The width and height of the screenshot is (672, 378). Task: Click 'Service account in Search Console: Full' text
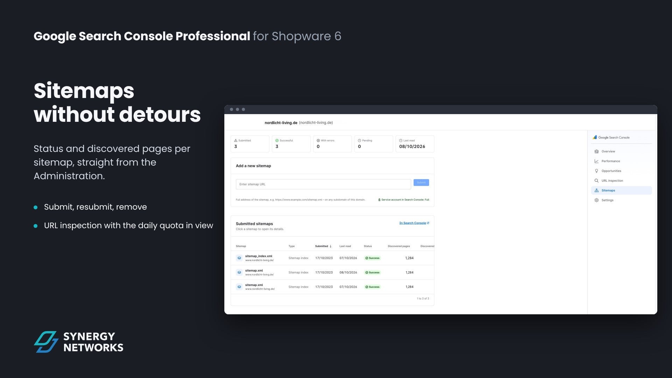(x=405, y=200)
